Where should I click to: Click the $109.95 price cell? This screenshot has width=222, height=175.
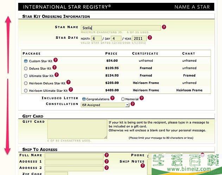point(112,68)
